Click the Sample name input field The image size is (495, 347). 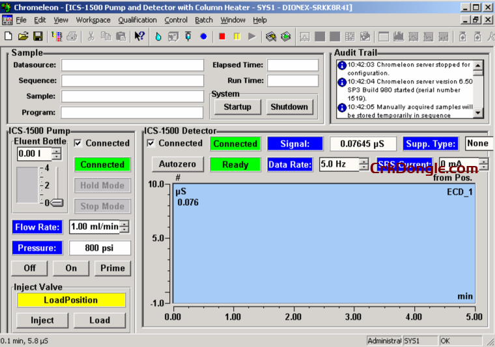coord(132,96)
